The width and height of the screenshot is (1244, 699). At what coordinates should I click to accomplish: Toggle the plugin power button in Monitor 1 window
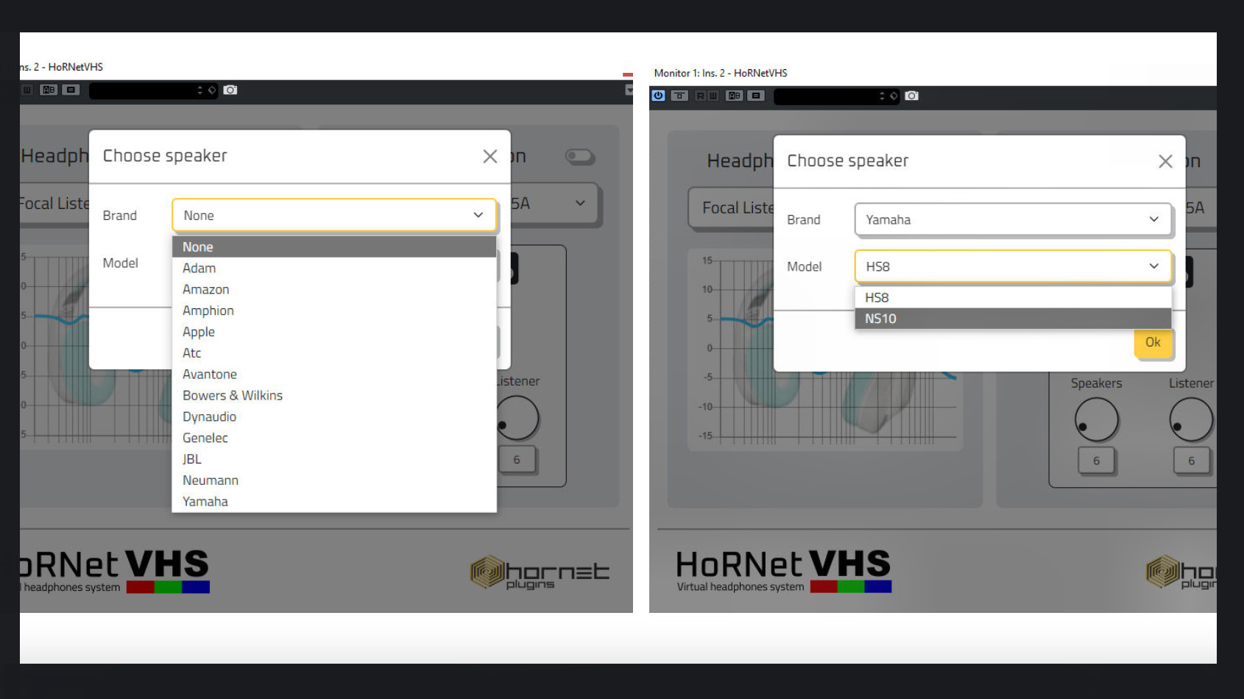click(x=658, y=96)
